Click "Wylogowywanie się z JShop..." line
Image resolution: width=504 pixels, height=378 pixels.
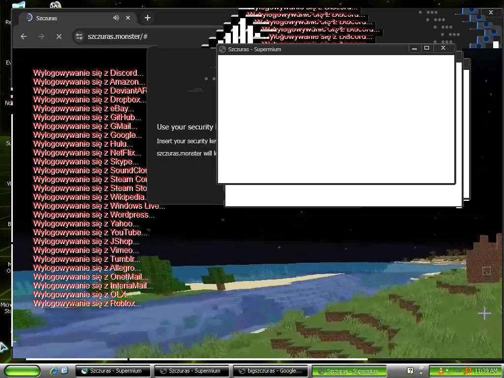(86, 241)
